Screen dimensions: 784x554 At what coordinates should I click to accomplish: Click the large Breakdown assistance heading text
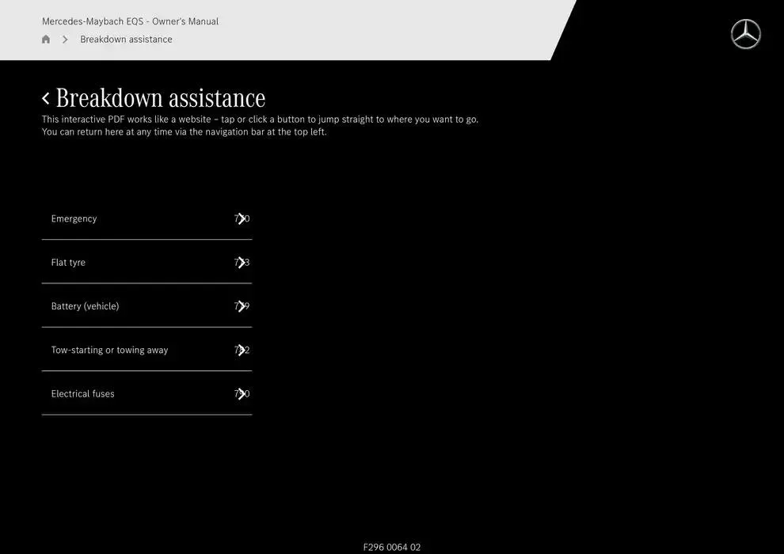pos(161,98)
